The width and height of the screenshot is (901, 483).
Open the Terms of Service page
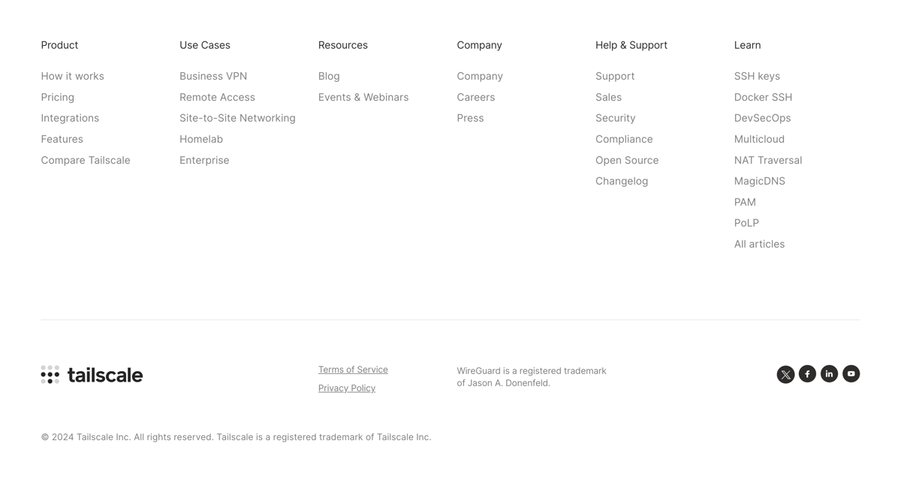pos(353,369)
